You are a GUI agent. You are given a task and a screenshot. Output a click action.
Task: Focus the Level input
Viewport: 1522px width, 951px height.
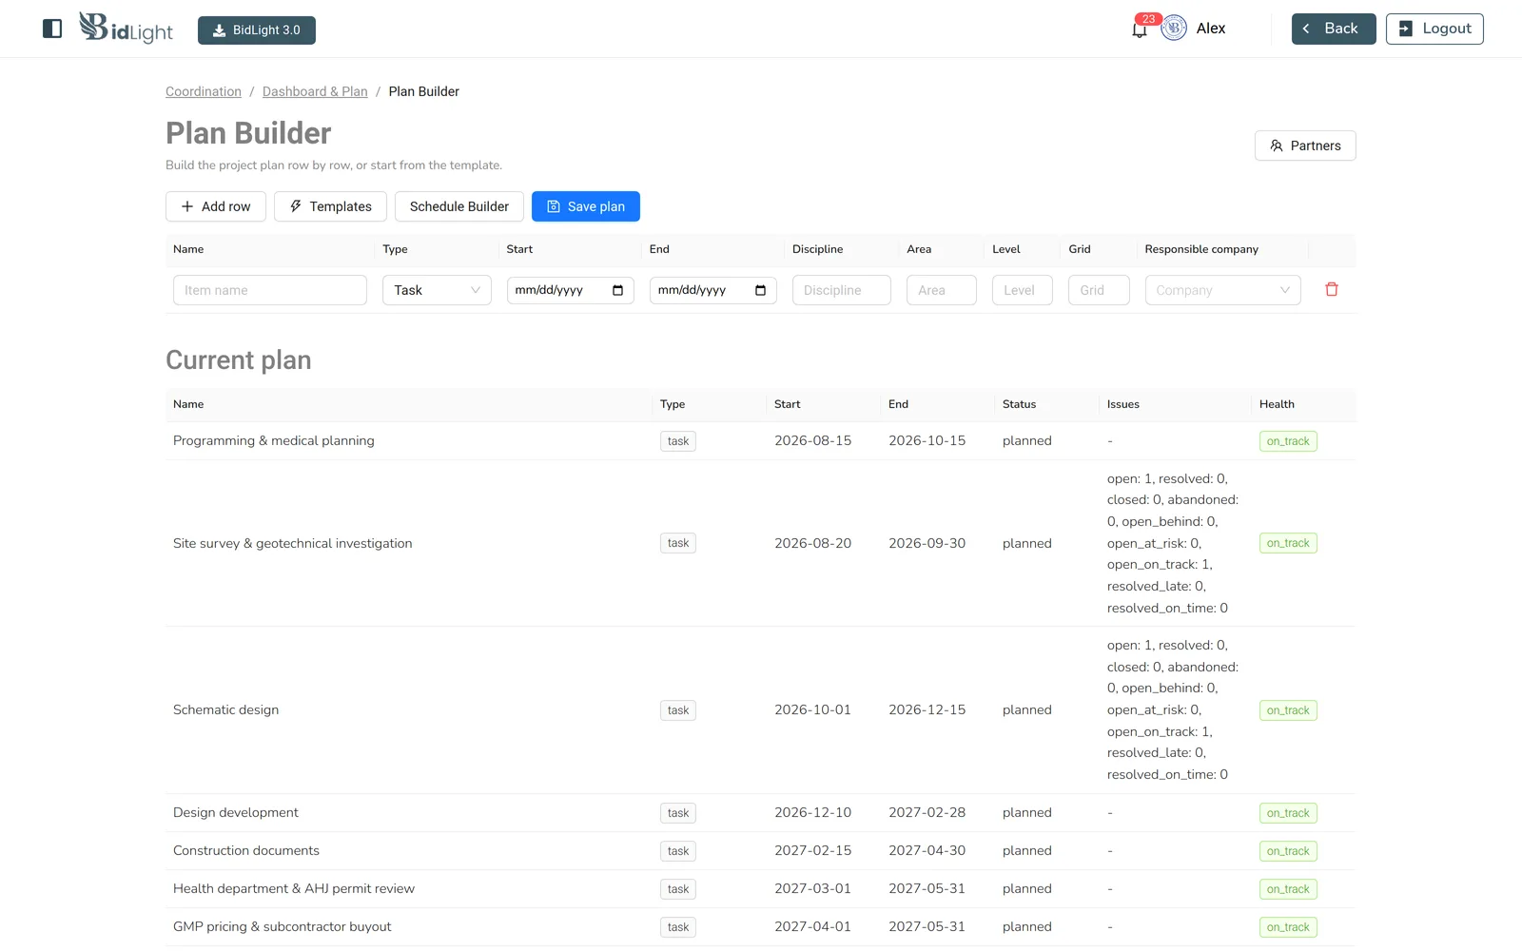pyautogui.click(x=1023, y=290)
